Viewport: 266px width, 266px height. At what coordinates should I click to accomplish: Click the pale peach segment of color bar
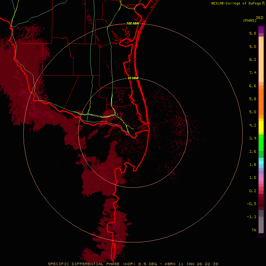(x=261, y=61)
